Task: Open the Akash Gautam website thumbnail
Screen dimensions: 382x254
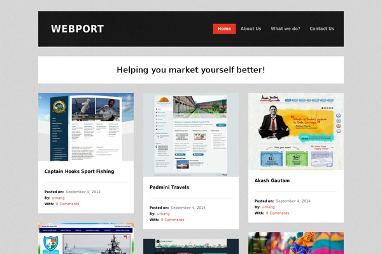Action: point(296,131)
